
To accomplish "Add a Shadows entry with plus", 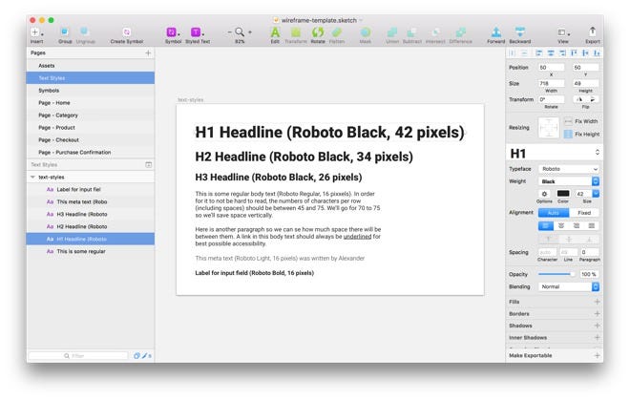I will pos(597,326).
